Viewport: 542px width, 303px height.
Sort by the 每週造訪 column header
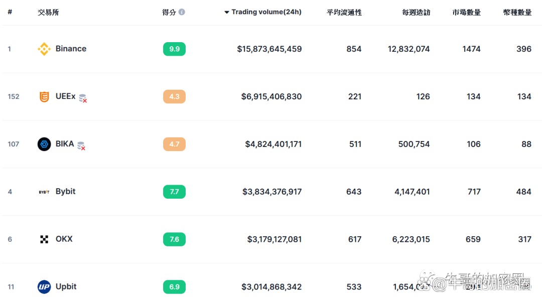[x=416, y=13]
